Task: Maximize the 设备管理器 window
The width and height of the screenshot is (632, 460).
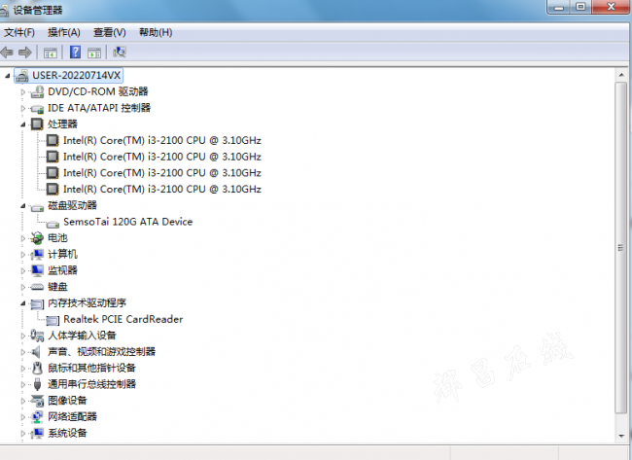Action: point(580,7)
